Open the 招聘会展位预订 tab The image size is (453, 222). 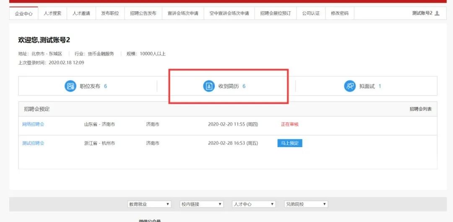click(x=275, y=13)
